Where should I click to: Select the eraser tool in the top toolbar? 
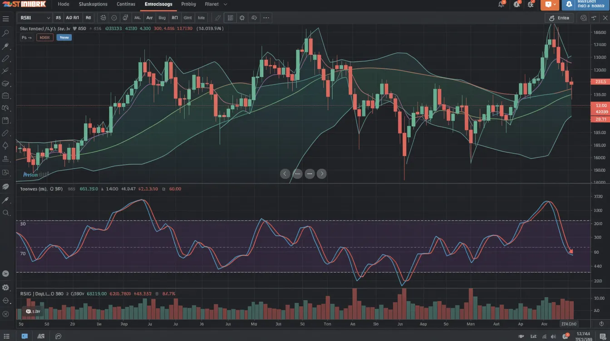pos(217,18)
